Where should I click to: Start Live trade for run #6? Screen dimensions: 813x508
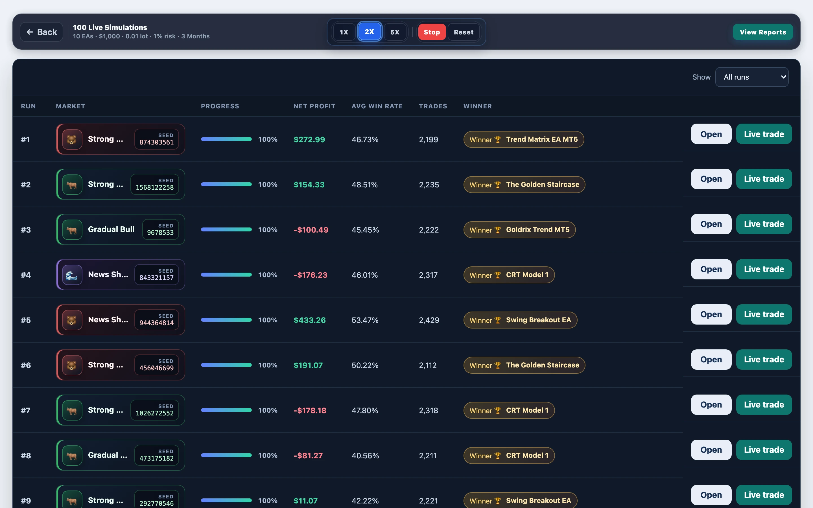764,360
